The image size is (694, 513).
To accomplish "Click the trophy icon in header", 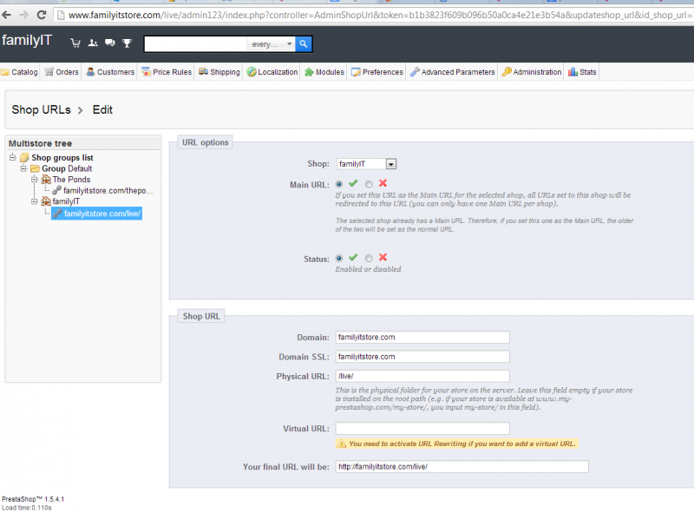I will 127,43.
